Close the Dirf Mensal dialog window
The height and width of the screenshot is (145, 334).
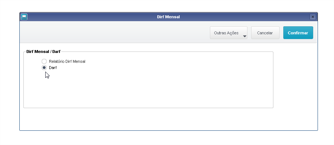[313, 17]
